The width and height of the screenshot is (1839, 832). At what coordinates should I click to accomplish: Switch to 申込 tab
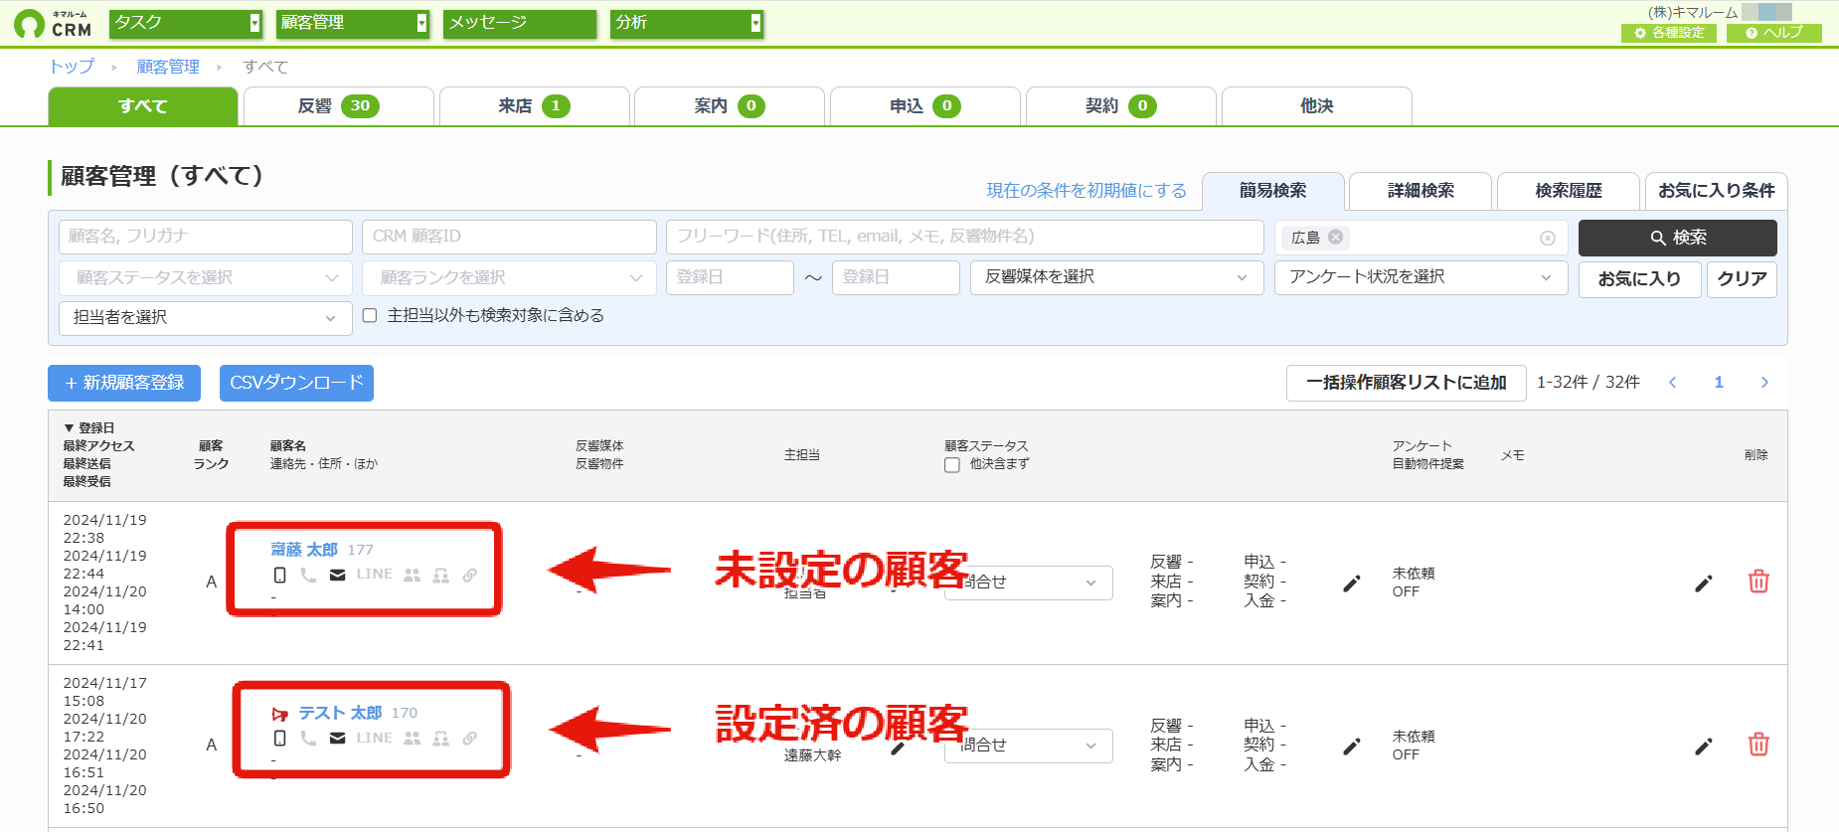tap(925, 106)
